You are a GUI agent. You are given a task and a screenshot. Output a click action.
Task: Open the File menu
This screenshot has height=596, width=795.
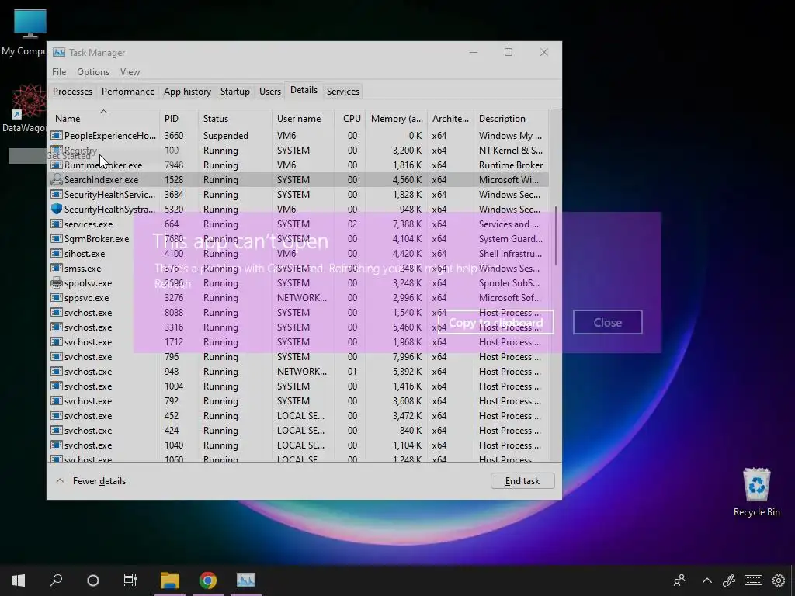59,72
